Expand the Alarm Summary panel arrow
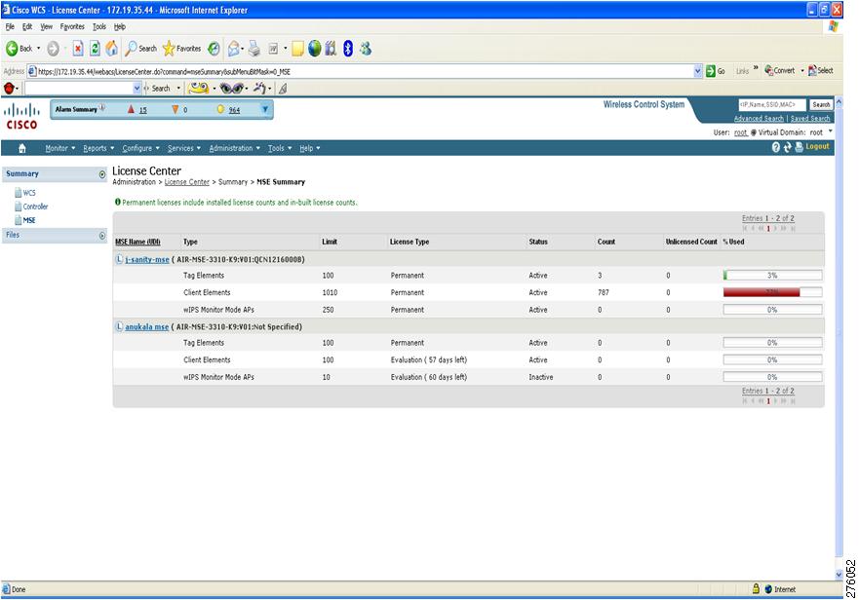 tap(265, 109)
